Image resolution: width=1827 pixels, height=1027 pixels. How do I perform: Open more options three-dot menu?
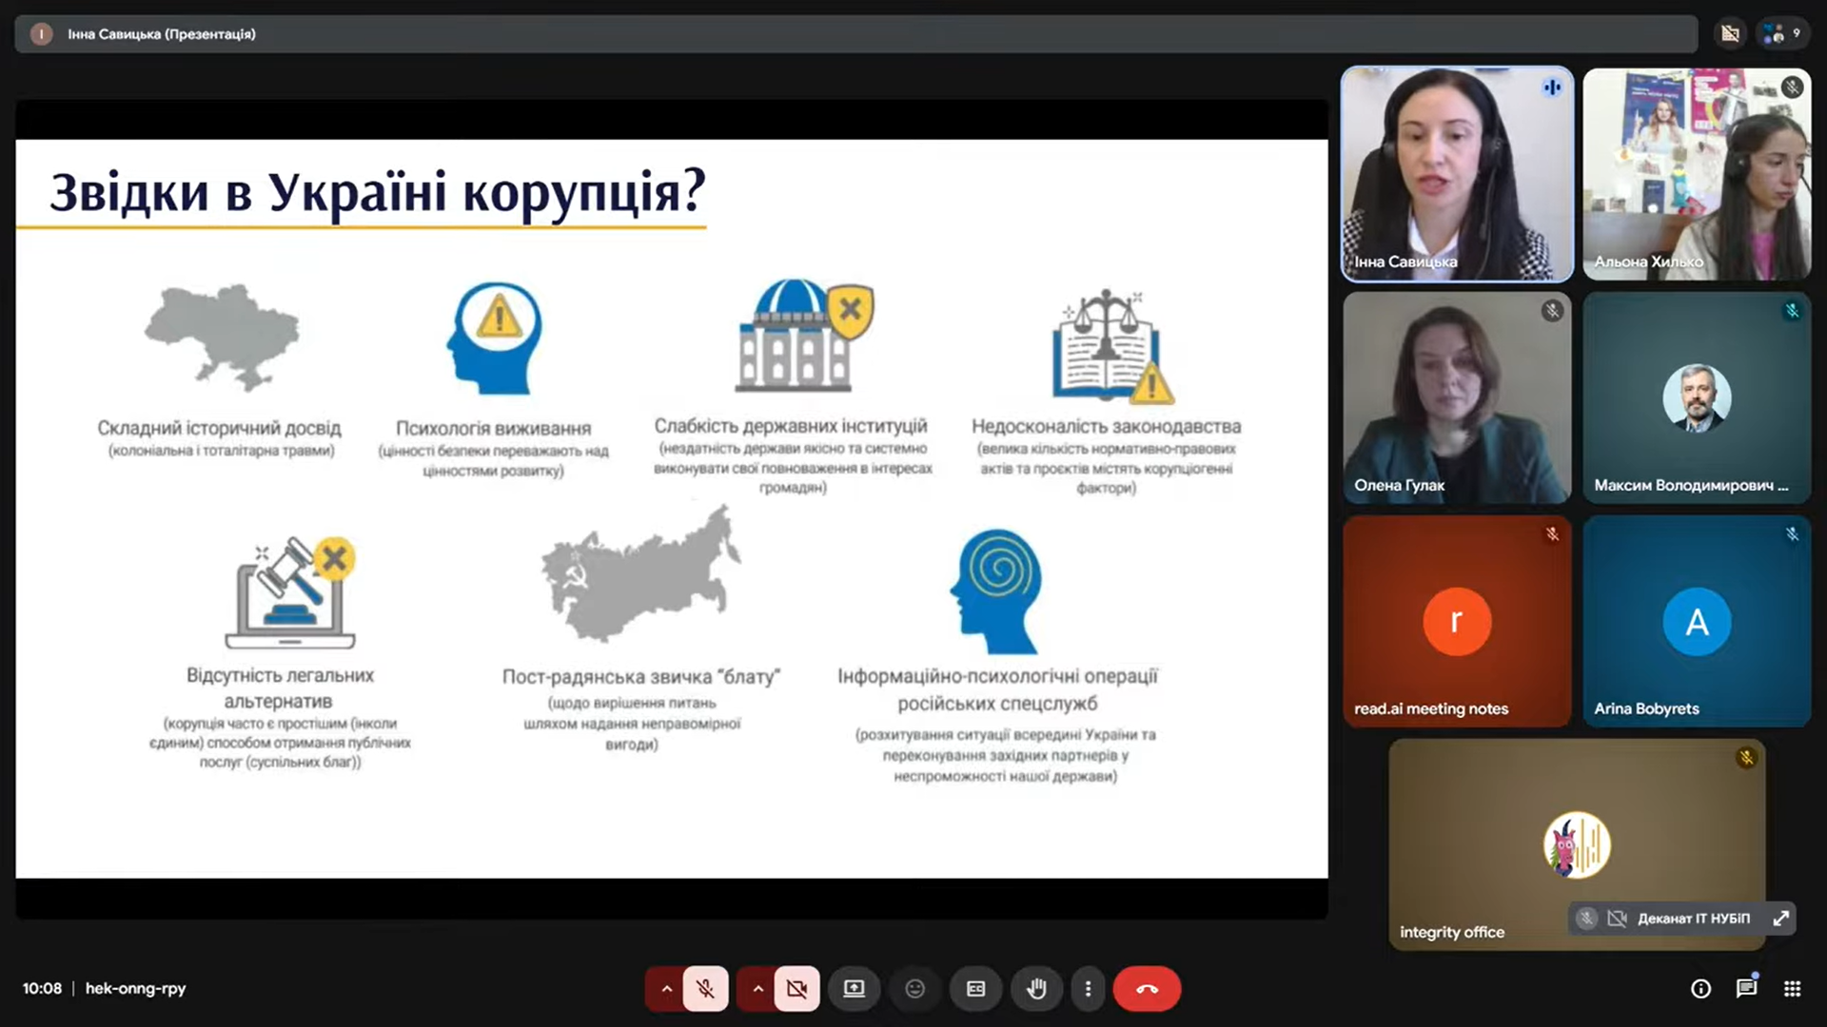1088,989
